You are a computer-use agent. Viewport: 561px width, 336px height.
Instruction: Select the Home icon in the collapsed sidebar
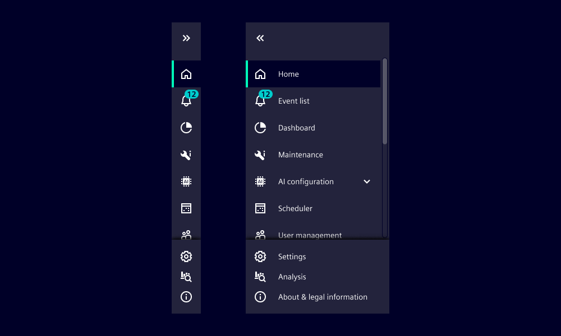point(186,73)
